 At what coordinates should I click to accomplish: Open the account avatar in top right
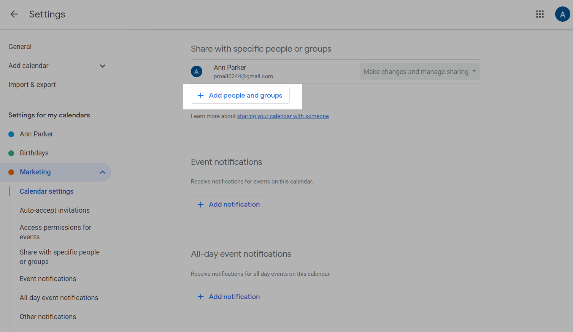click(x=562, y=14)
